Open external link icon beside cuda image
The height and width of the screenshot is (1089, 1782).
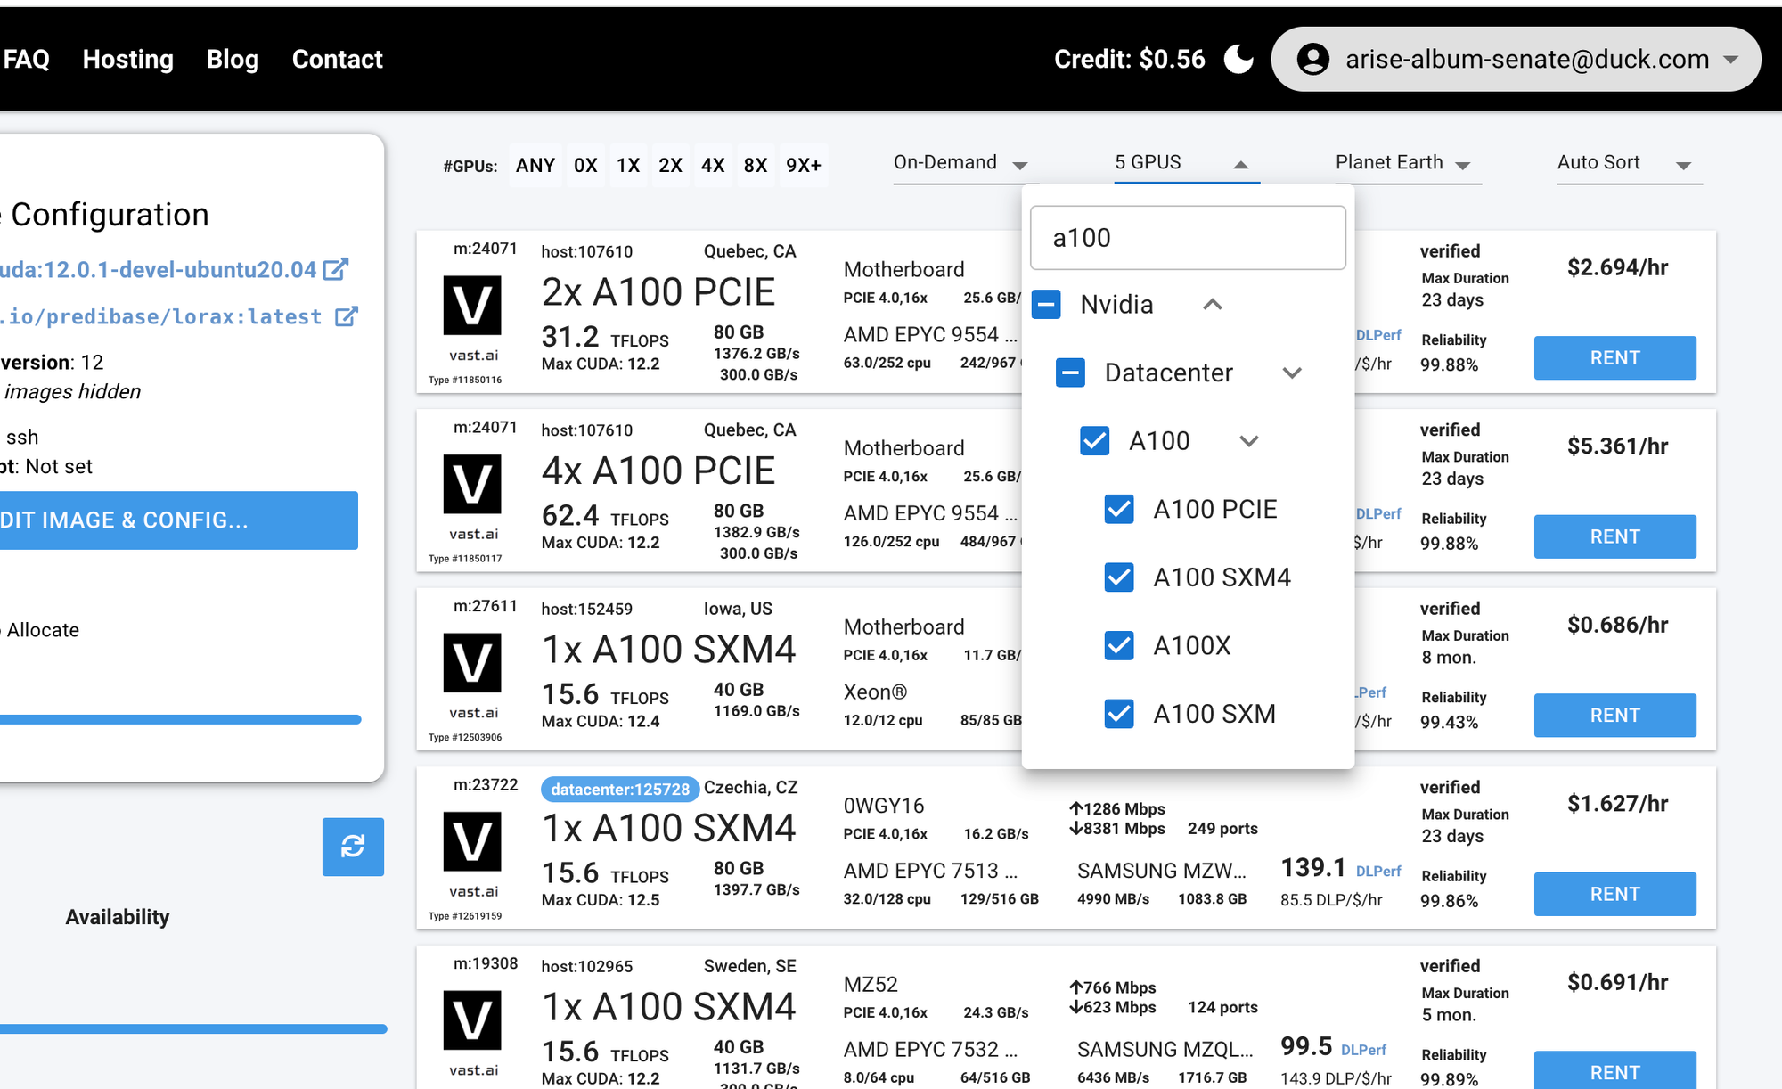coord(335,269)
